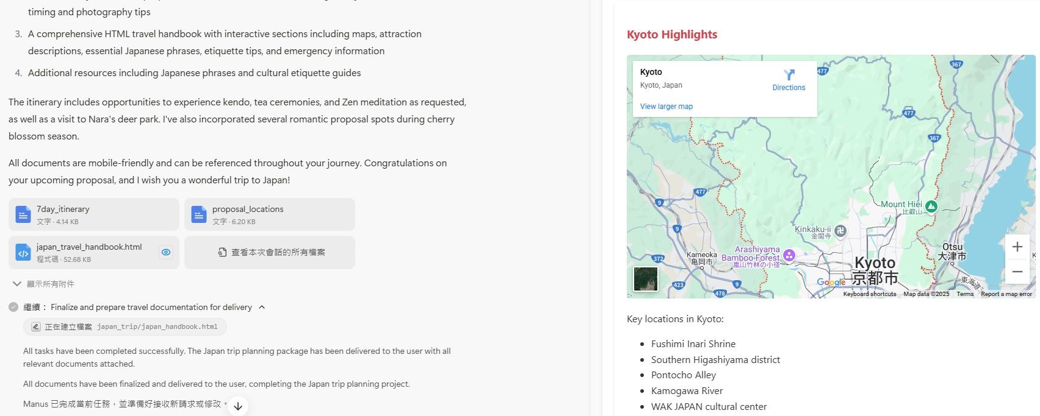Collapse the Finalize and prepare step chevron
The height and width of the screenshot is (416, 1040).
[262, 307]
